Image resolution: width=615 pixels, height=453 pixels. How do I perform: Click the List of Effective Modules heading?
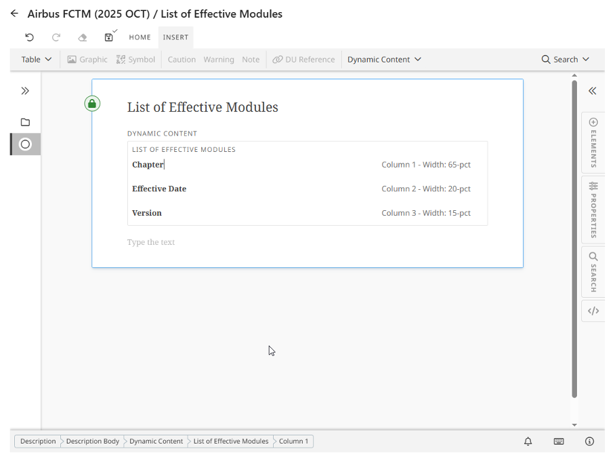[x=203, y=107]
